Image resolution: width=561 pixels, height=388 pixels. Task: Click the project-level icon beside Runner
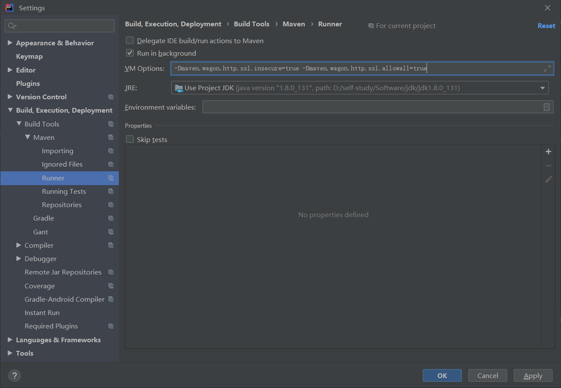coord(111,178)
